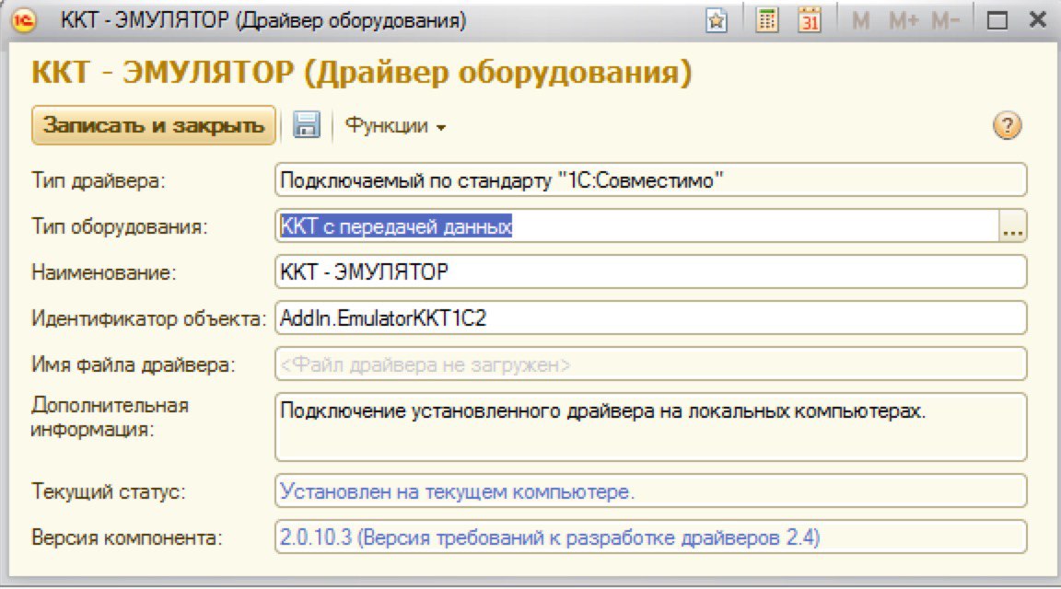The height and width of the screenshot is (589, 1061).
Task: Add window to favorites star icon
Action: pyautogui.click(x=716, y=21)
